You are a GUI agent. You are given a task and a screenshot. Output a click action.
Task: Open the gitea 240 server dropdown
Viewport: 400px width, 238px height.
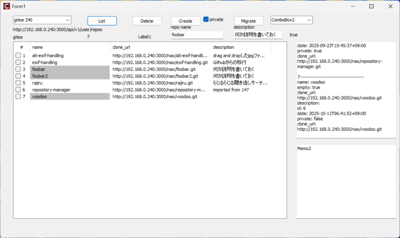[x=68, y=20]
